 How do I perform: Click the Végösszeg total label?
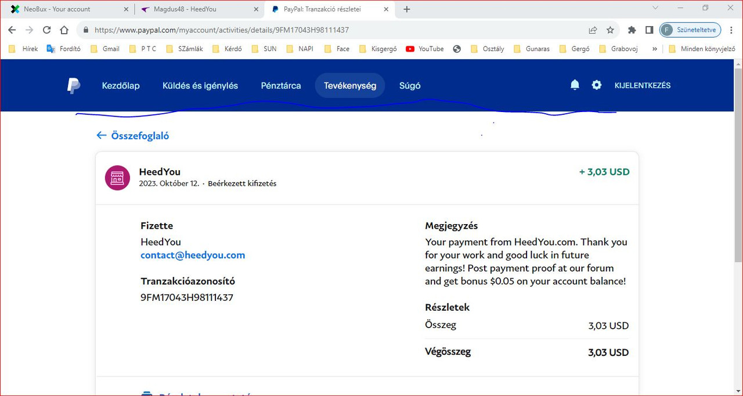[448, 351]
